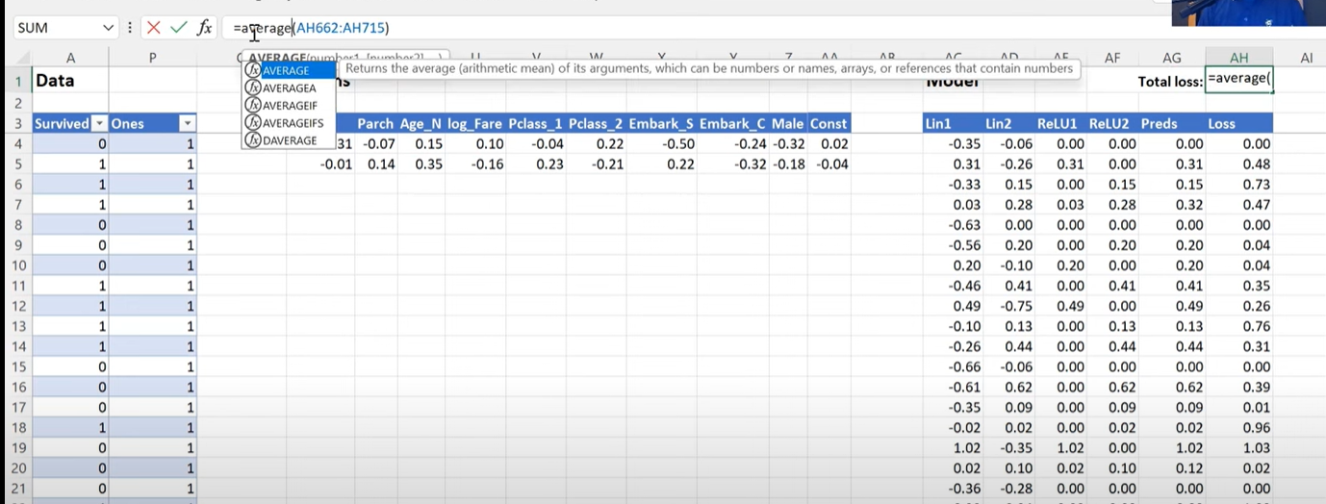Screen dimensions: 1326x504
Task: Select column P header
Action: [153, 58]
